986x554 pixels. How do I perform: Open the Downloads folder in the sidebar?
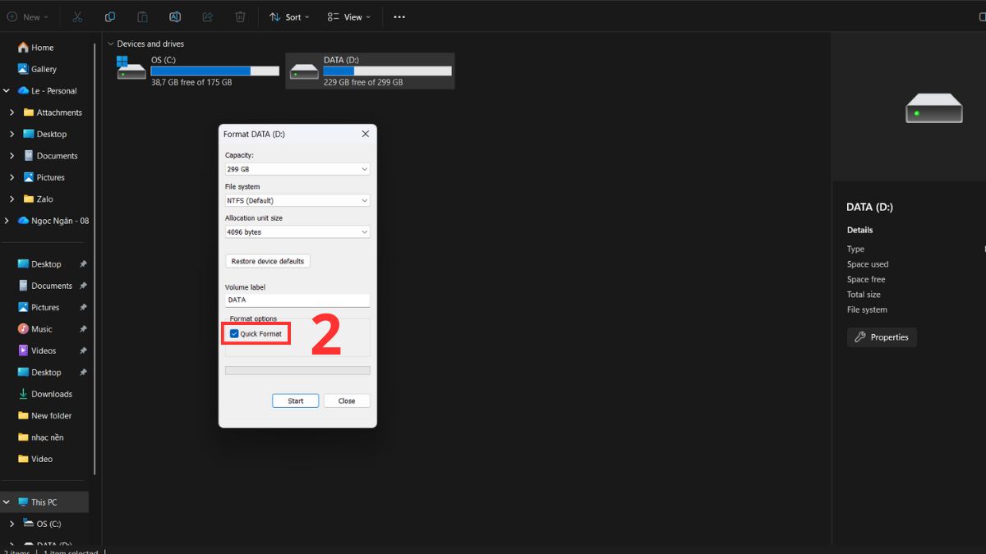pyautogui.click(x=51, y=394)
